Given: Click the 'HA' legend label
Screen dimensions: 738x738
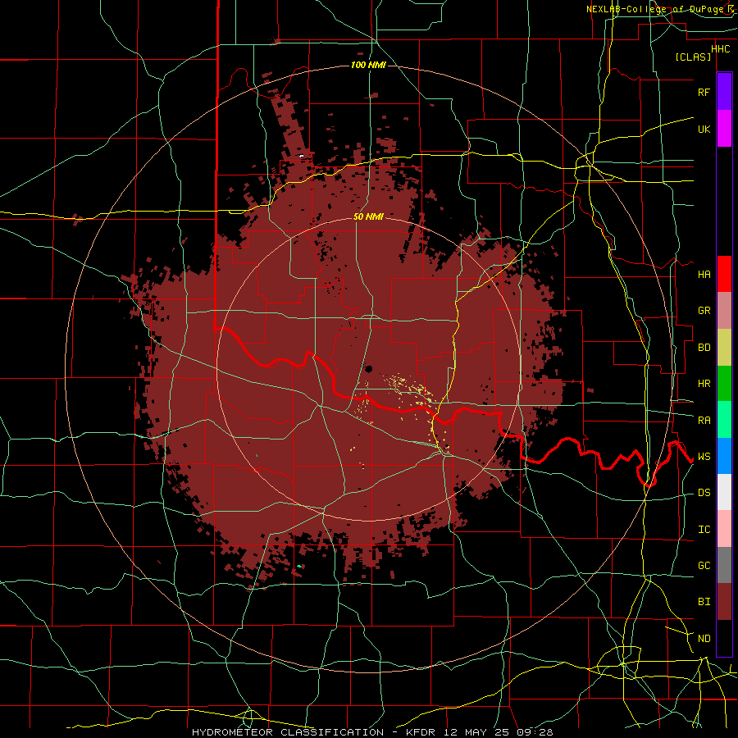Looking at the screenshot, I should 704,274.
